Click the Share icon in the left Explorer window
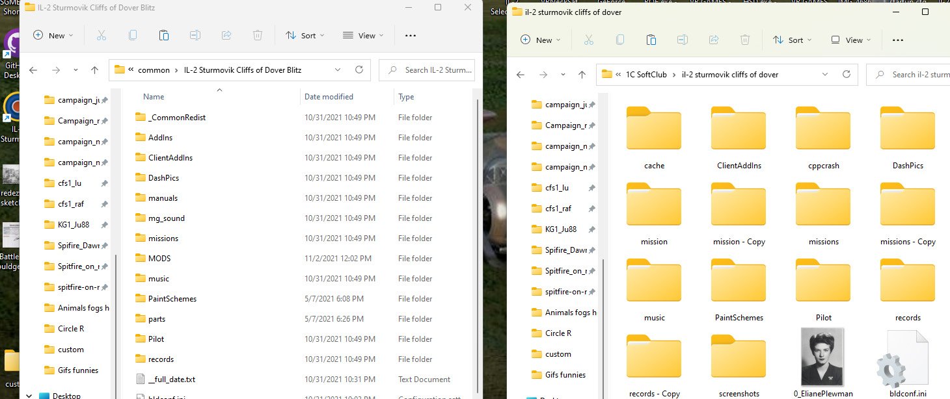 click(226, 36)
